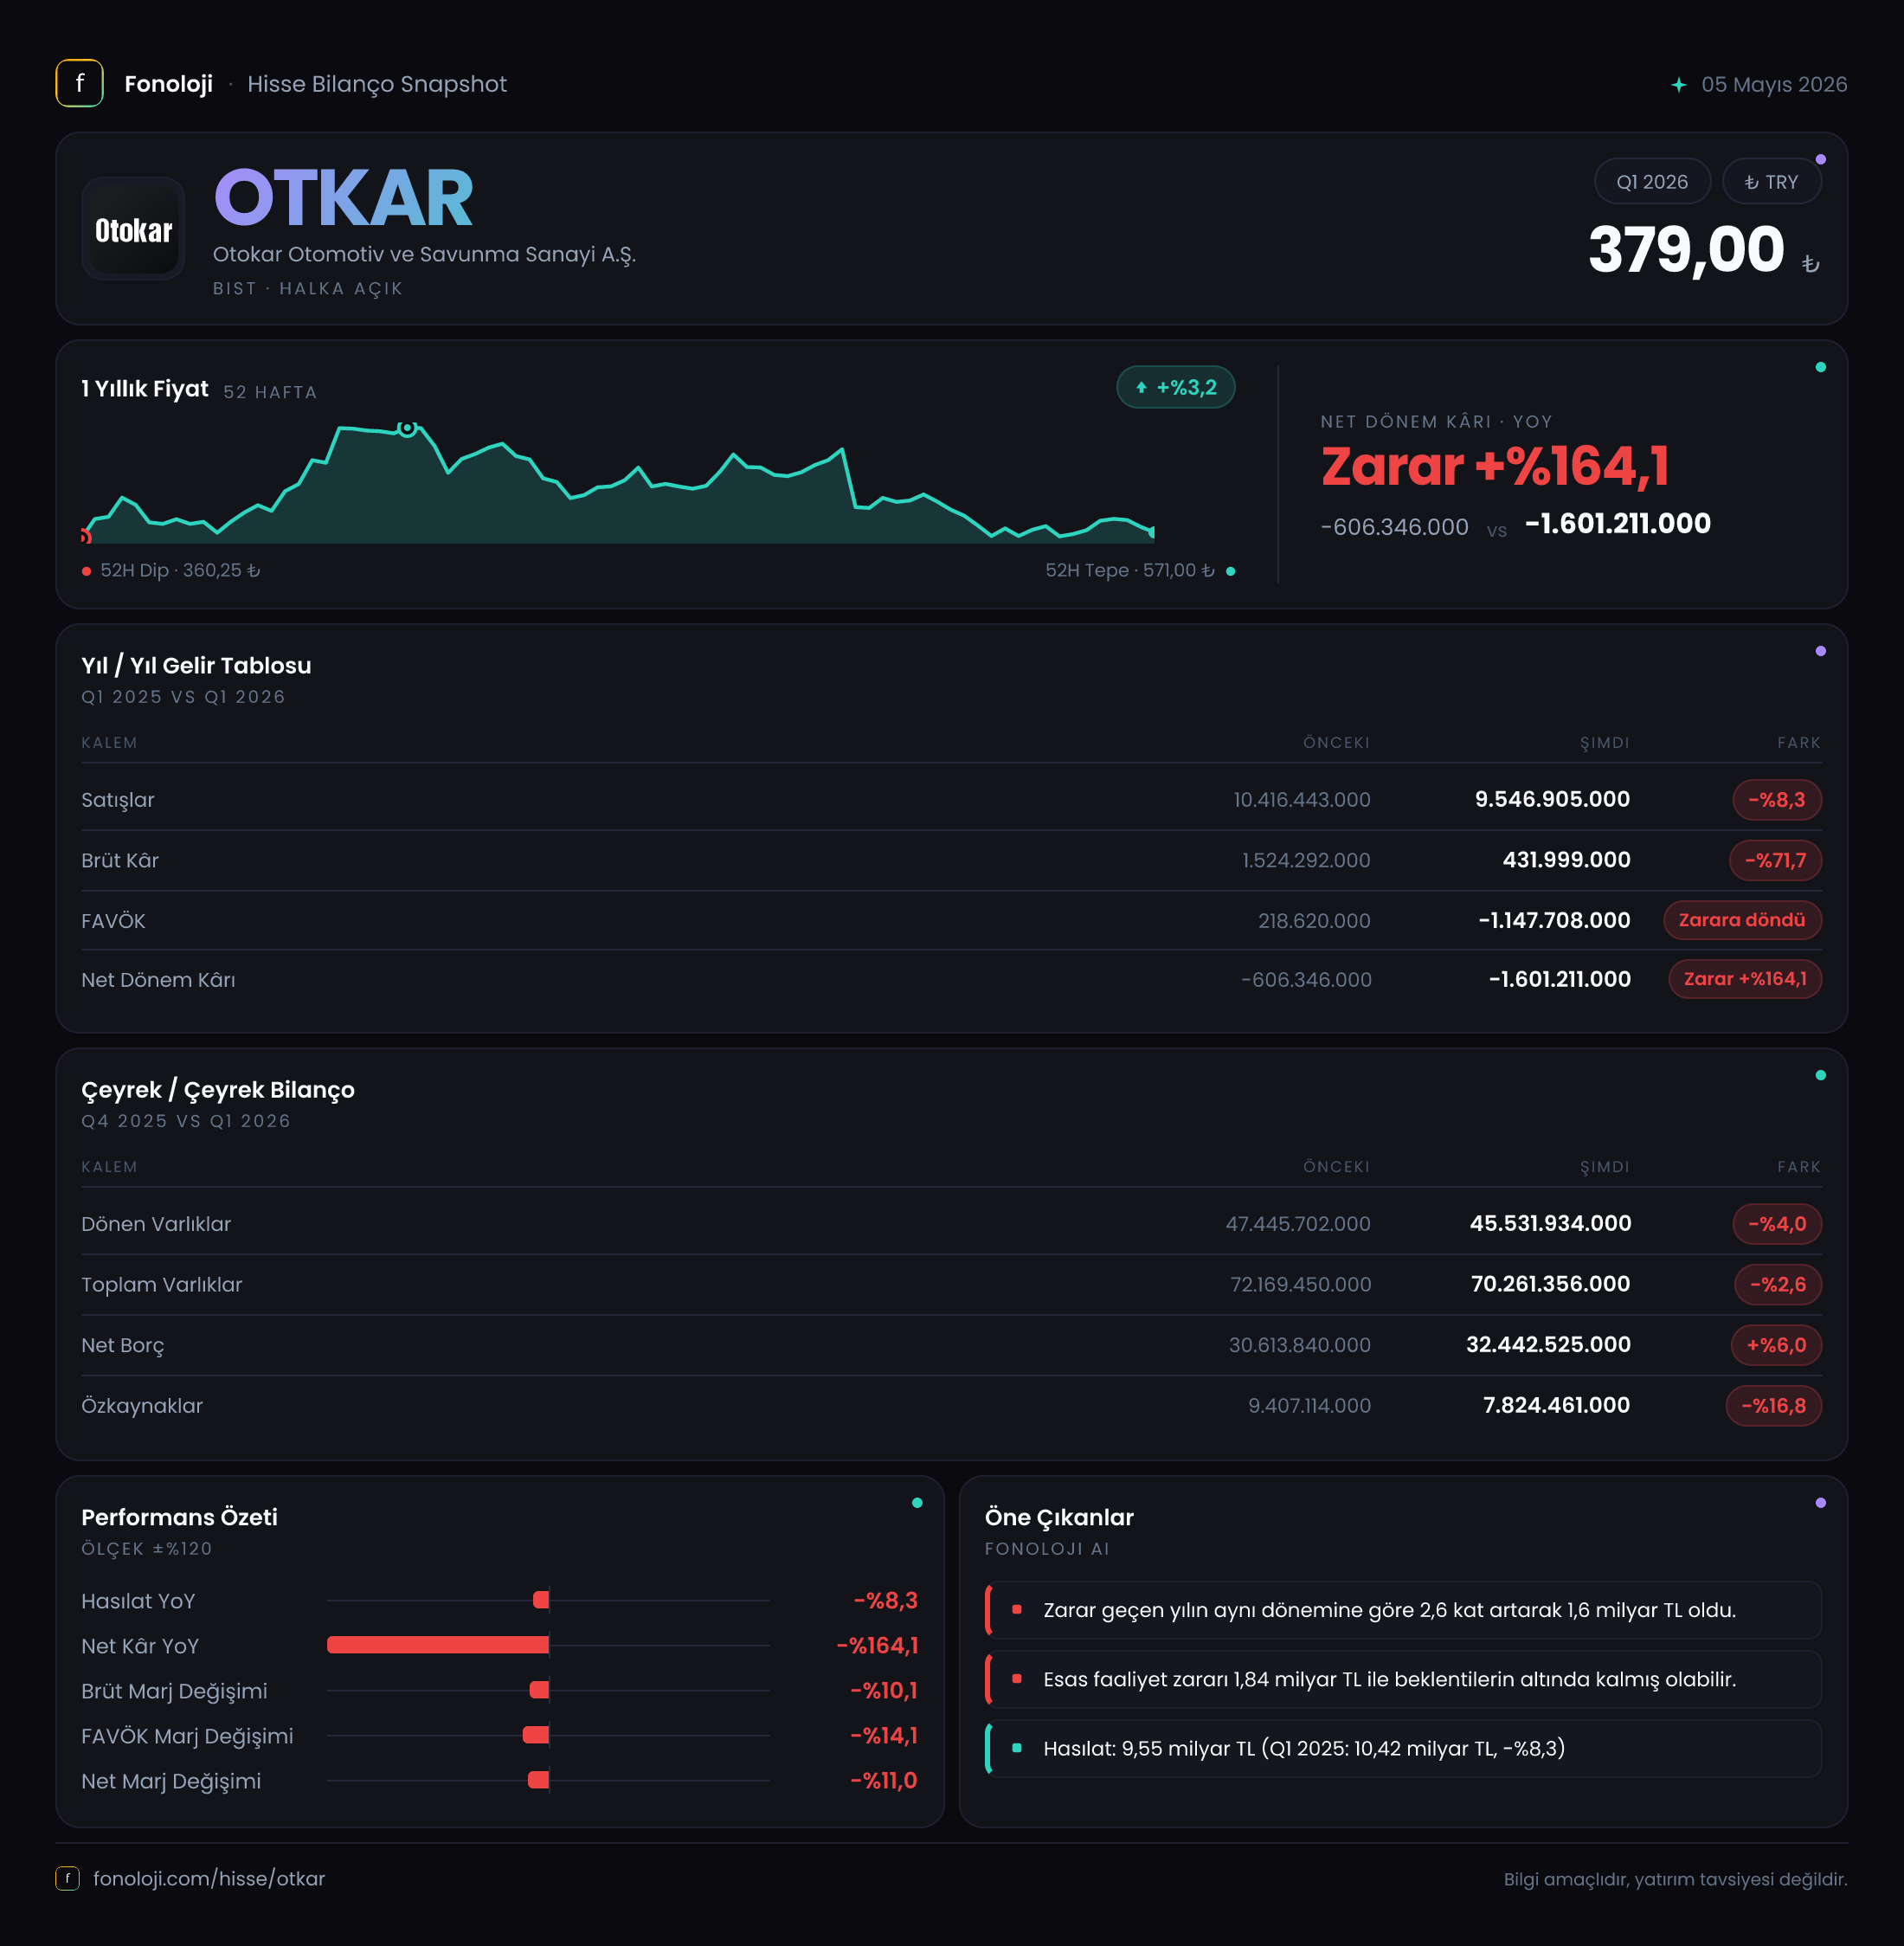Click the small footer Fonoloji logo icon

67,1878
